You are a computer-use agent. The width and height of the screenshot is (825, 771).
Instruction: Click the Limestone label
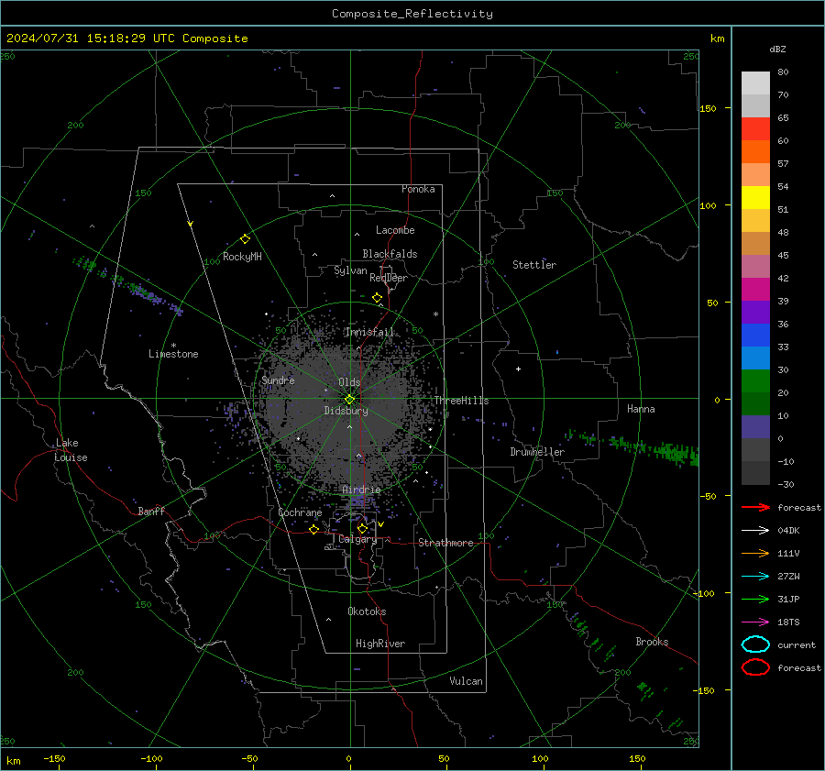173,354
